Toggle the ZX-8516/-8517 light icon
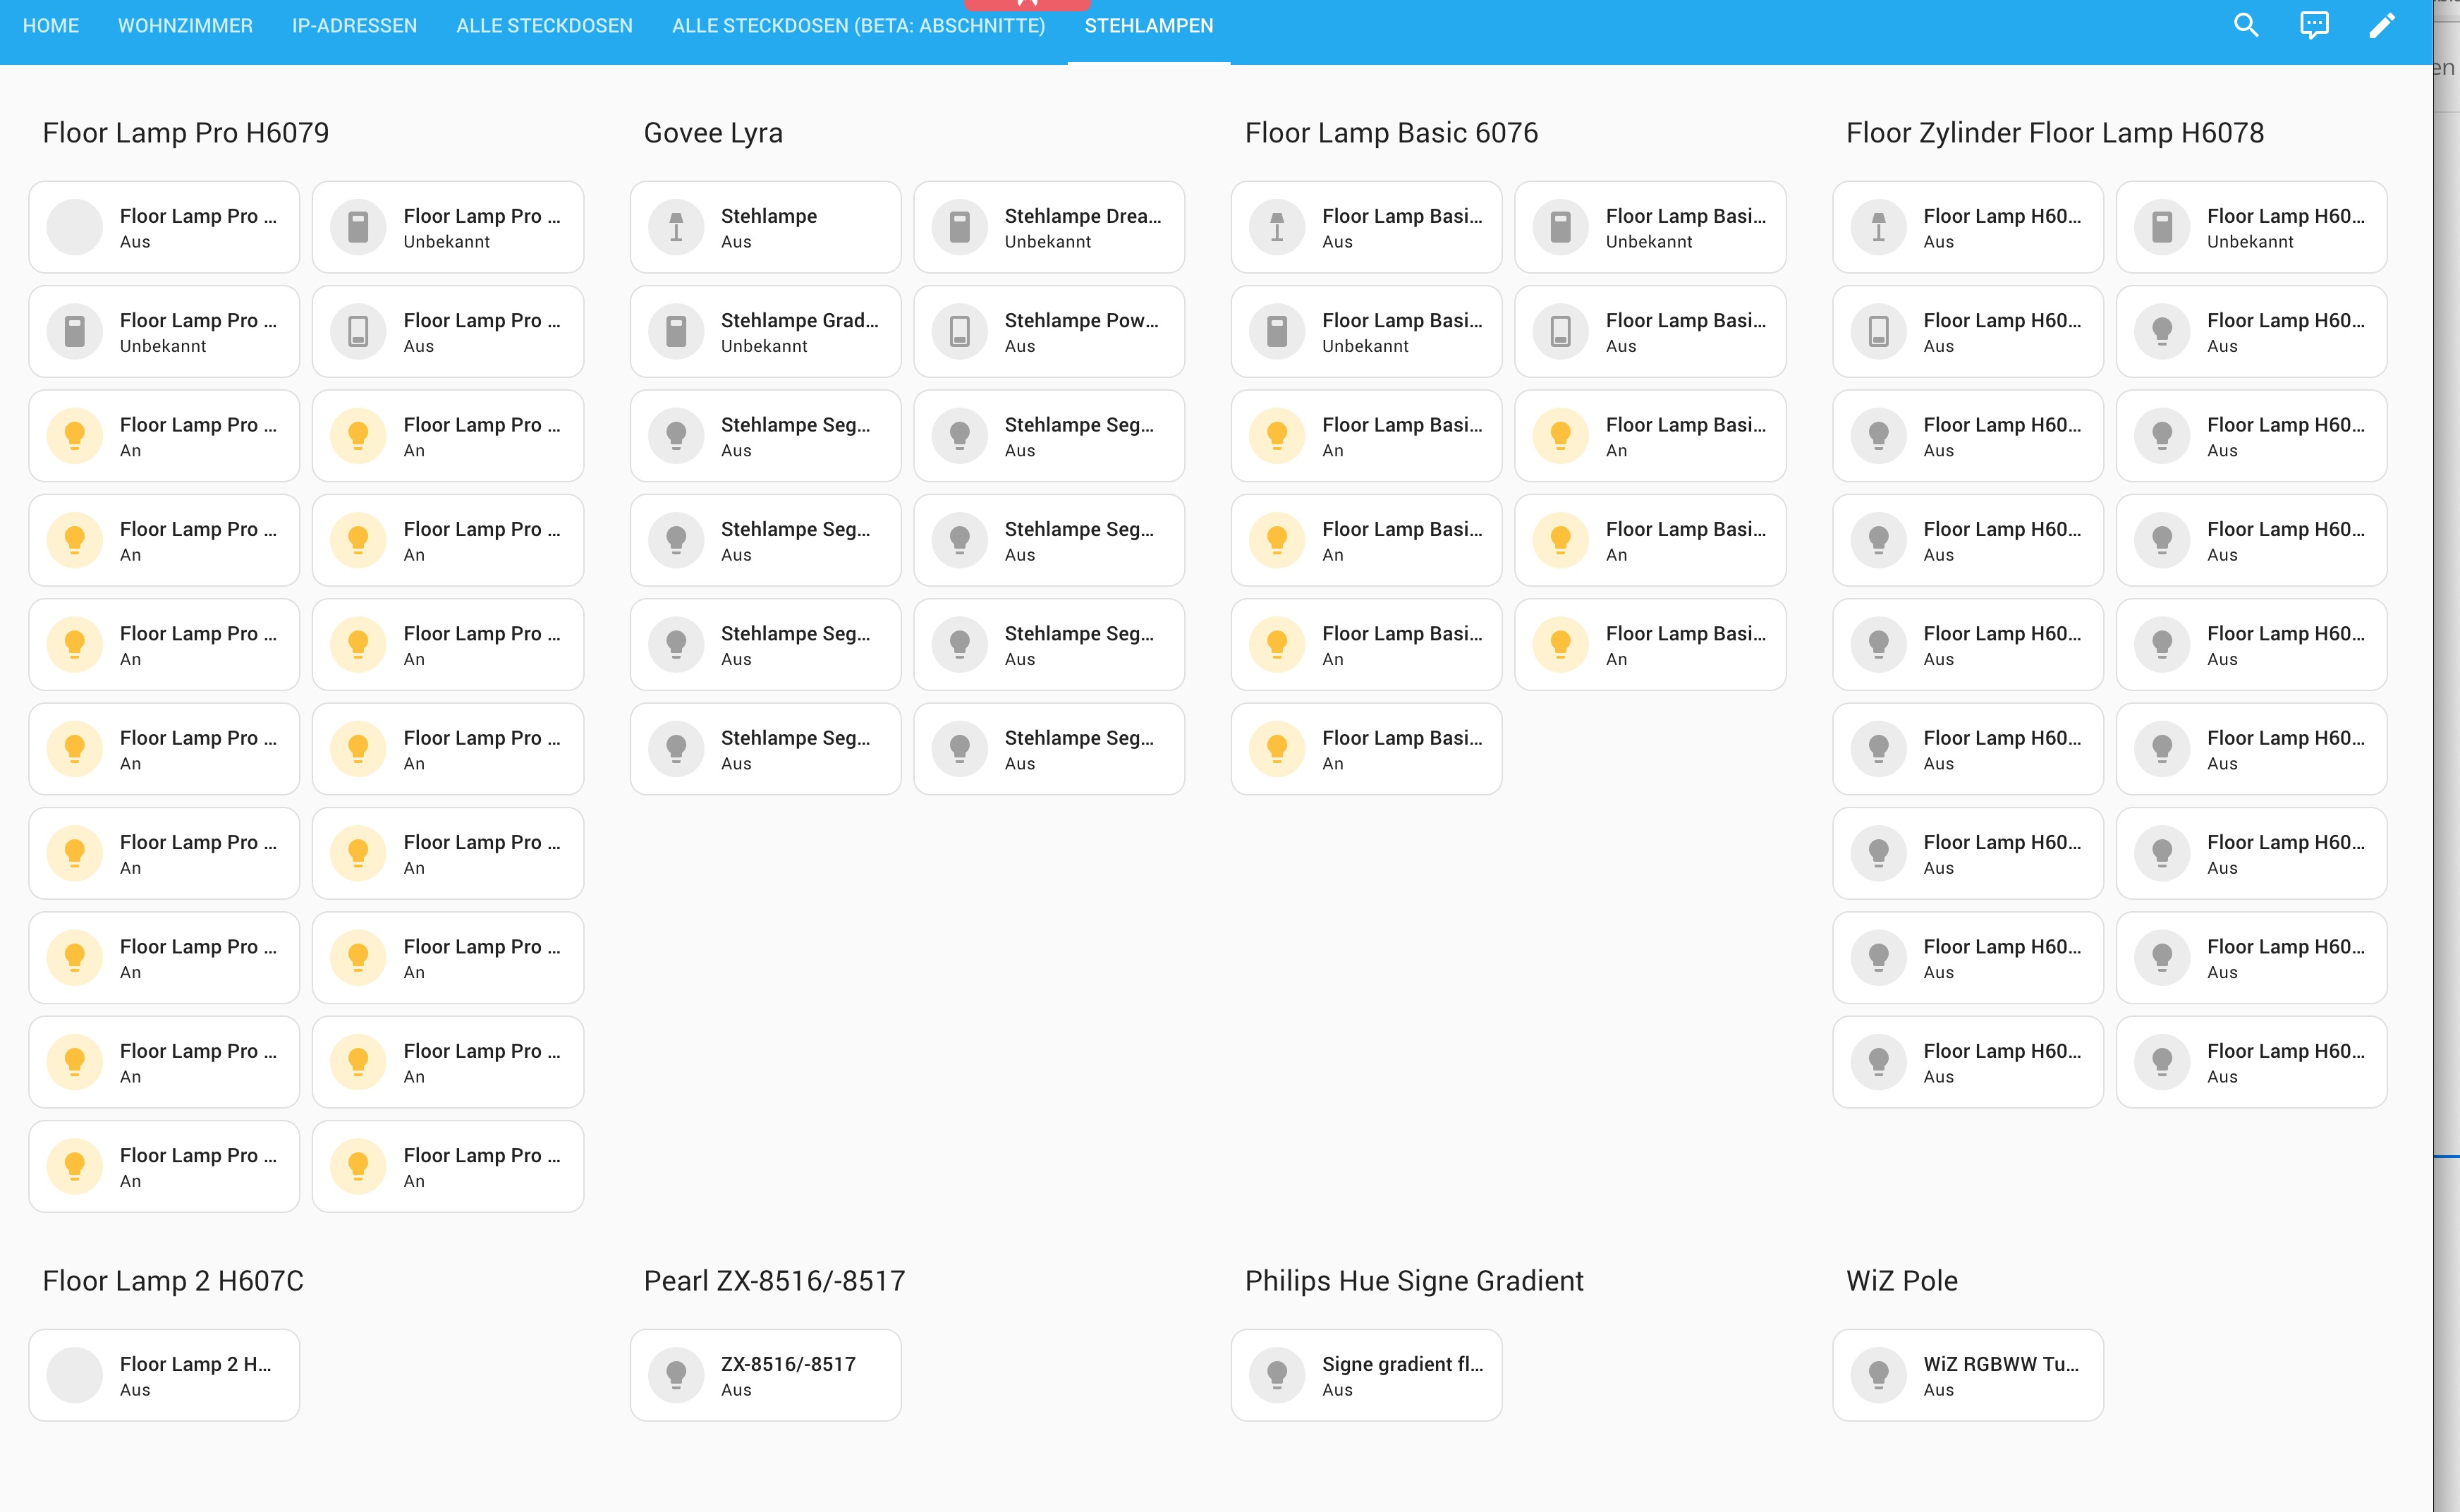This screenshot has width=2460, height=1512. (x=676, y=1374)
